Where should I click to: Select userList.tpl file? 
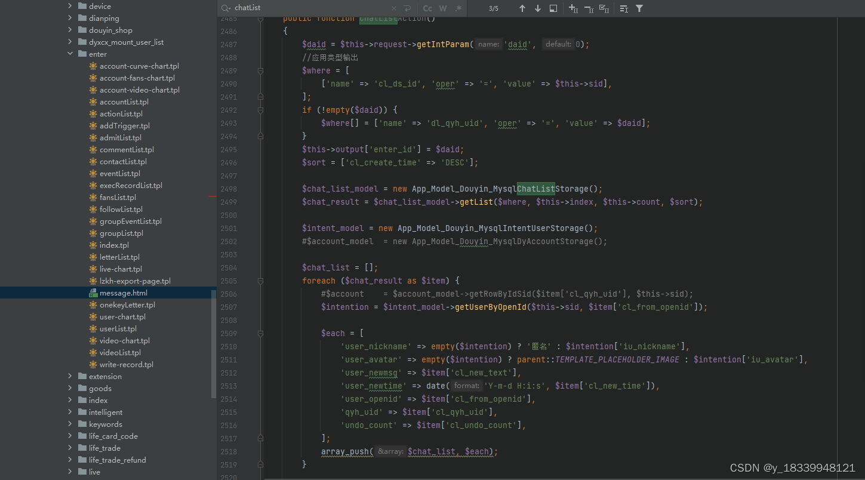tap(118, 328)
